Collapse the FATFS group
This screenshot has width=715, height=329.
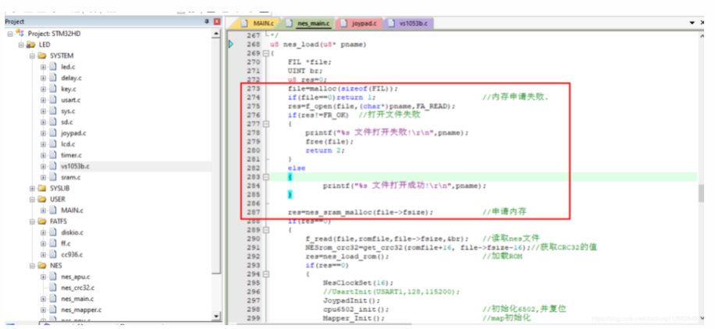32,221
